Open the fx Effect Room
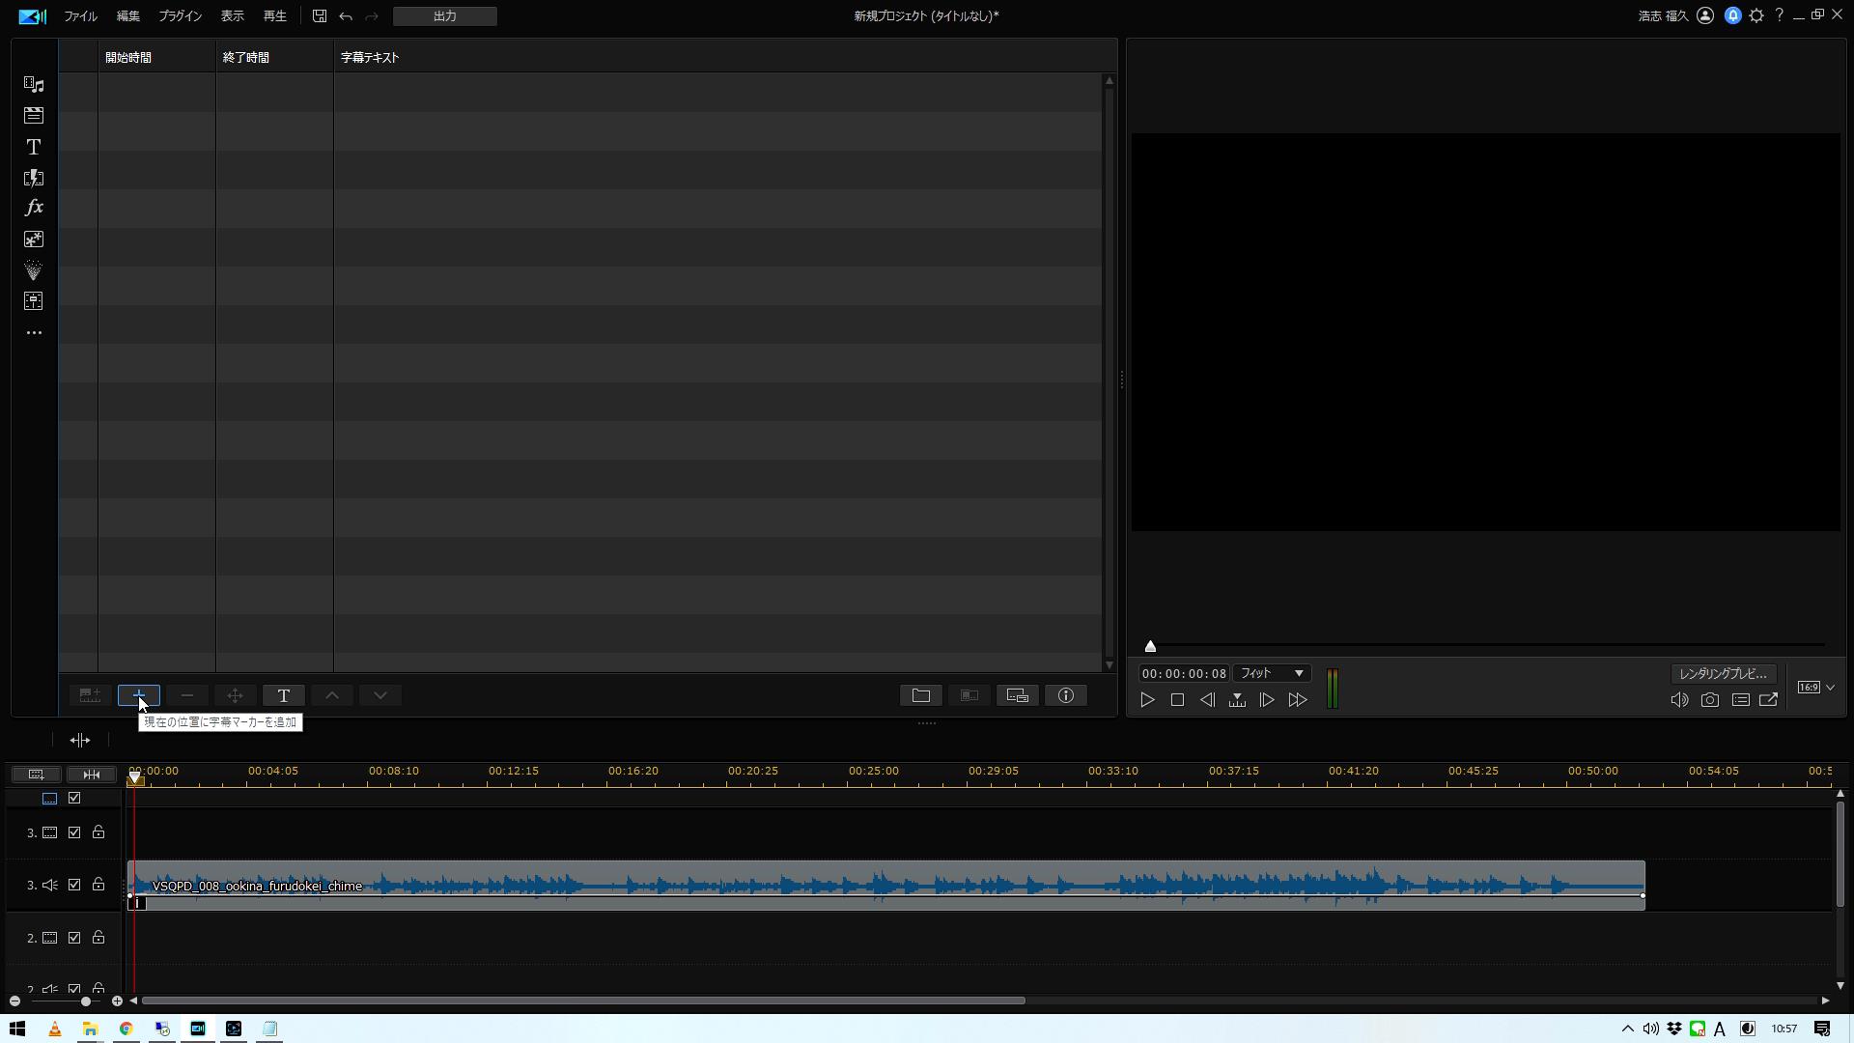The height and width of the screenshot is (1043, 1854). click(34, 208)
